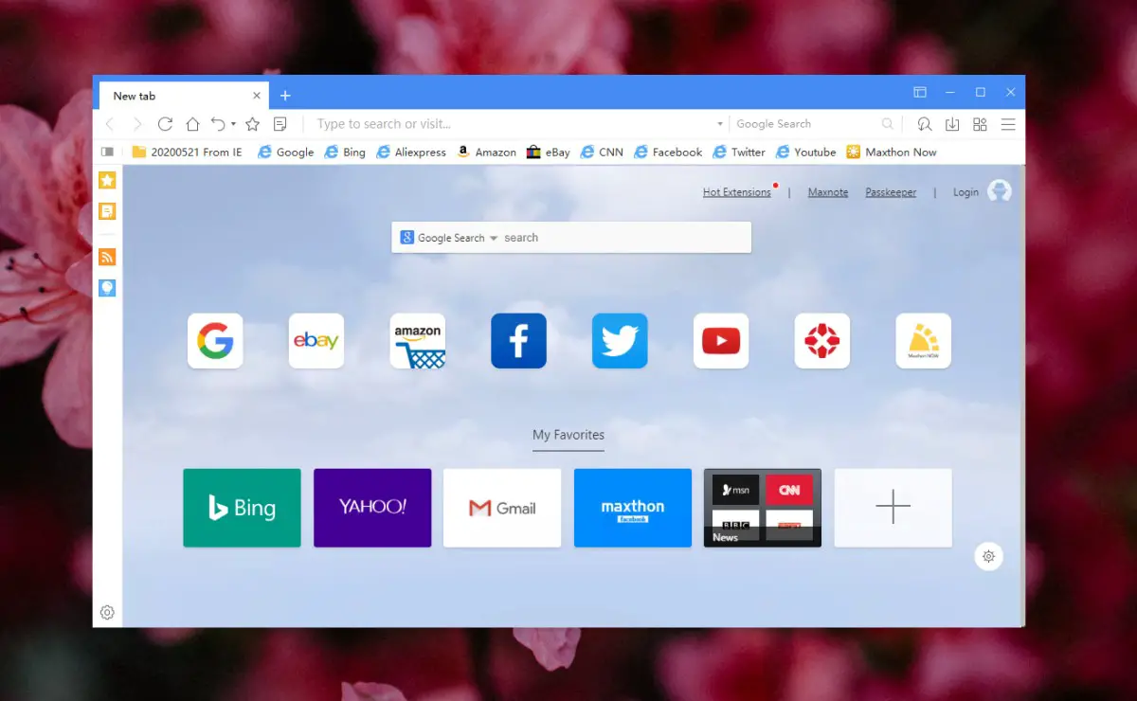1137x701 pixels.
Task: Open the red IGN quick access tile
Action: pyautogui.click(x=822, y=341)
